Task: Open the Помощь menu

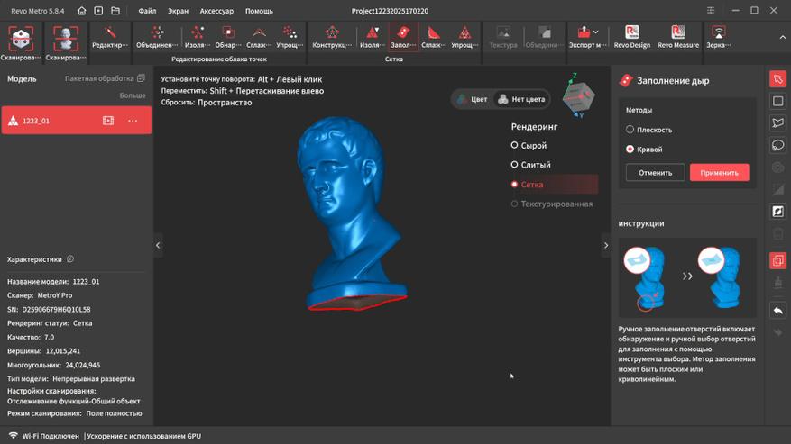Action: [x=259, y=11]
